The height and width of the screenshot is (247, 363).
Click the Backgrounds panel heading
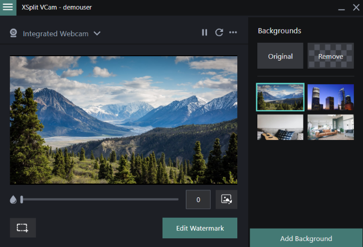tap(280, 31)
